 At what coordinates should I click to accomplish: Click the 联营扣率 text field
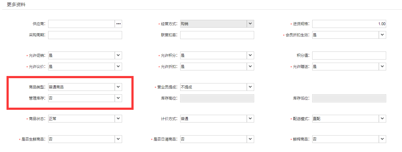tap(217, 35)
